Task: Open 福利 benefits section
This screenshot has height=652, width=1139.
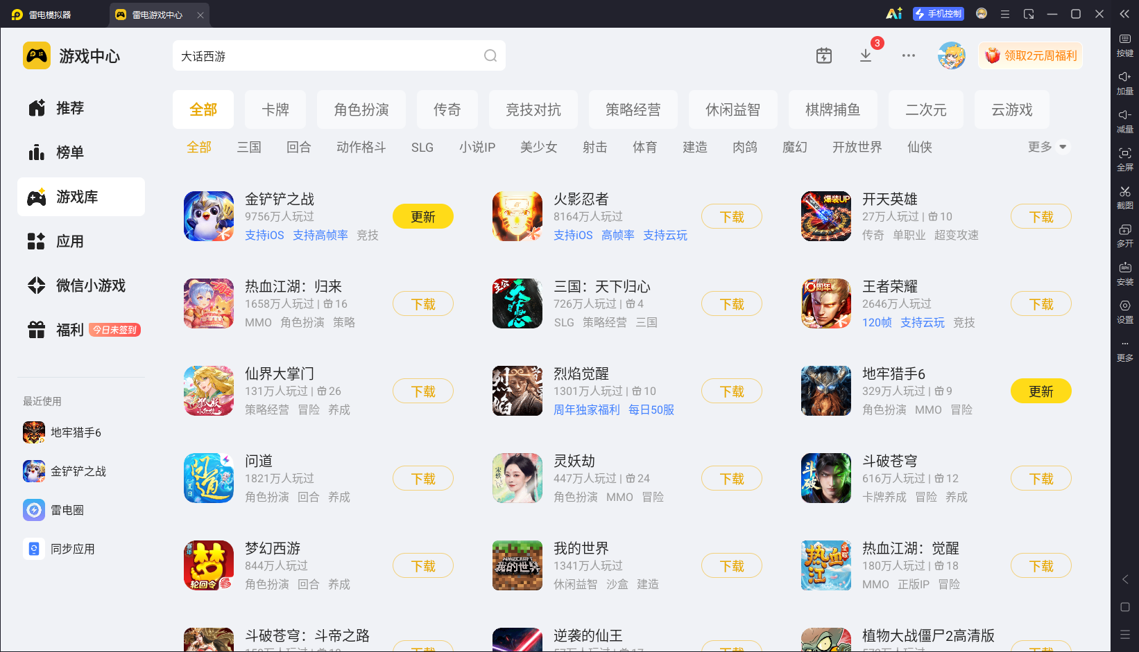Action: (x=81, y=330)
